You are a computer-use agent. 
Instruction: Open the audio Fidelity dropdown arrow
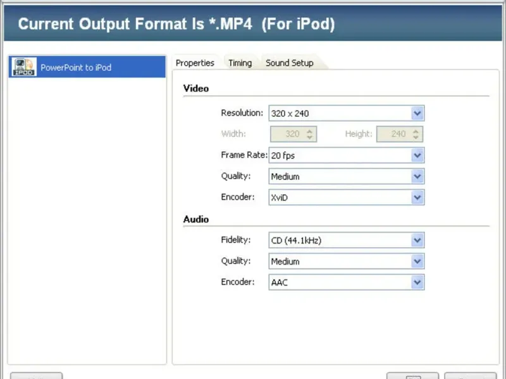pyautogui.click(x=417, y=240)
